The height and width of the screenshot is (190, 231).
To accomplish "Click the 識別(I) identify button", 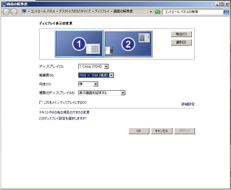I will (181, 42).
